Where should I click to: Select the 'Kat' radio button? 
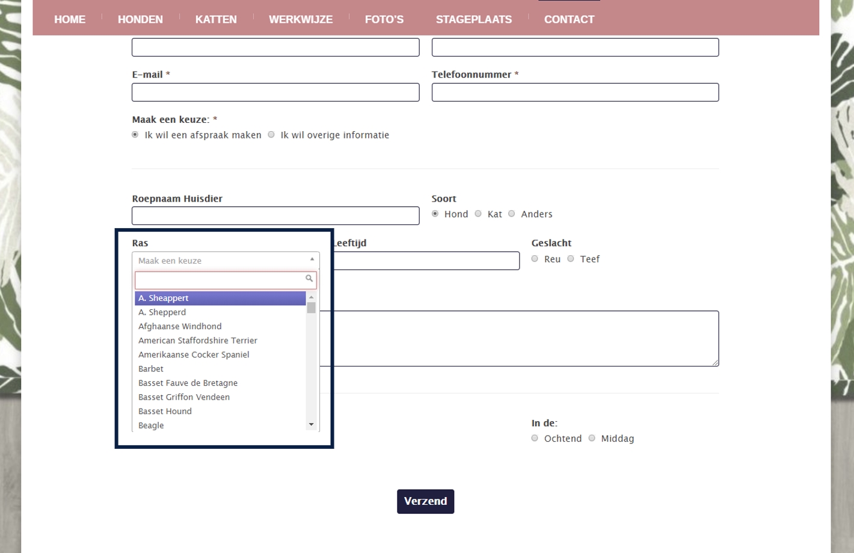click(478, 214)
